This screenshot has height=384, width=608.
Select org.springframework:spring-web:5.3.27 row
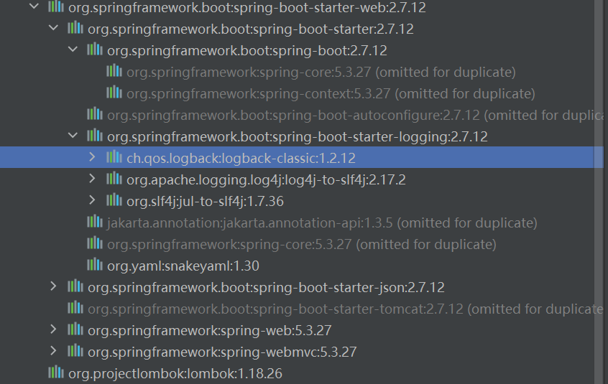[x=302, y=331]
